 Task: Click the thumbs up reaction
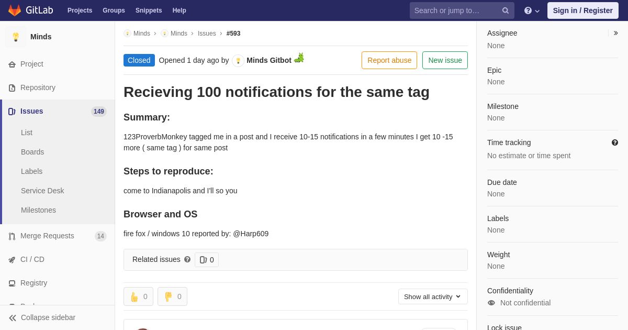pyautogui.click(x=138, y=296)
